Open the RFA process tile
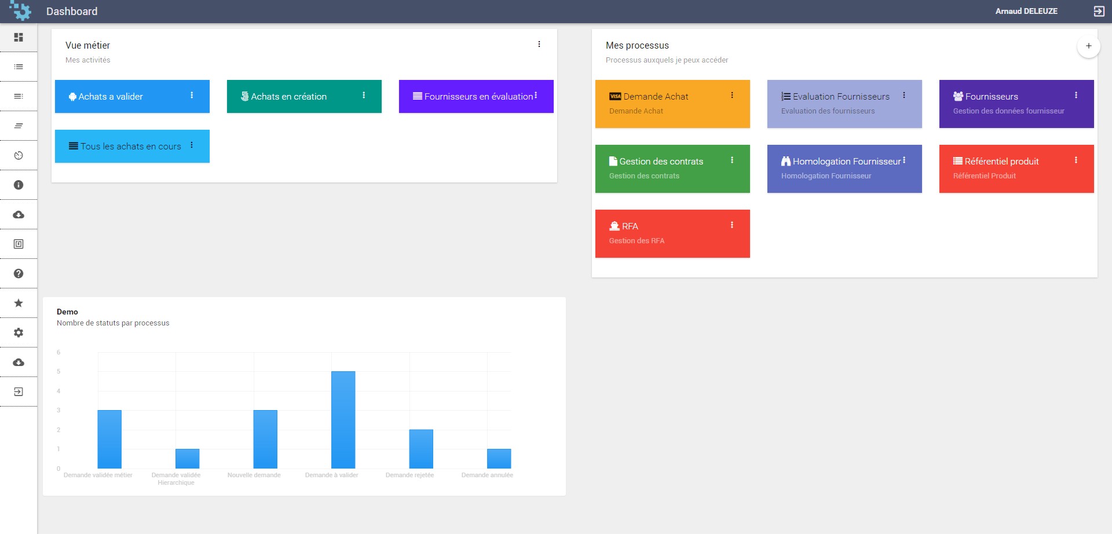This screenshot has height=534, width=1112. click(x=672, y=233)
